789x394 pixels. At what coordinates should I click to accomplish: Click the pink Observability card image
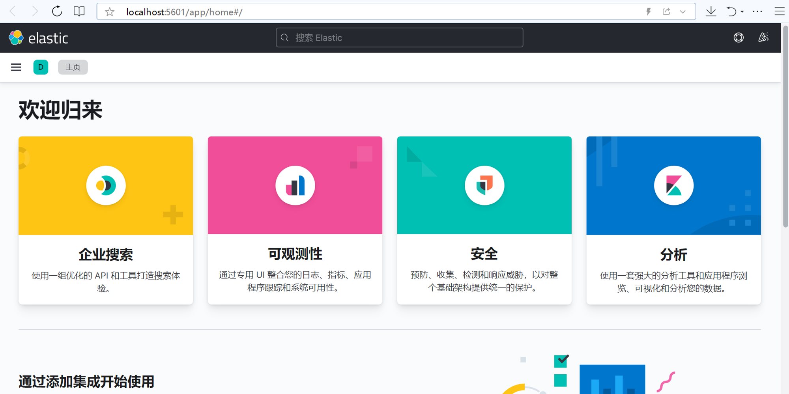pyautogui.click(x=295, y=185)
